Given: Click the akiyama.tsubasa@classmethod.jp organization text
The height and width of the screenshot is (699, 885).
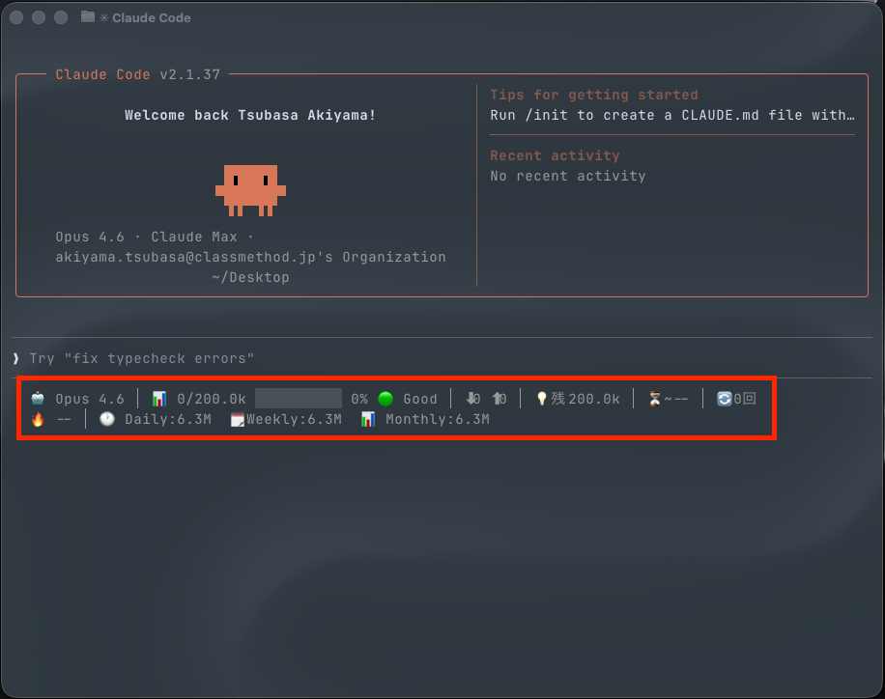Looking at the screenshot, I should (x=250, y=257).
